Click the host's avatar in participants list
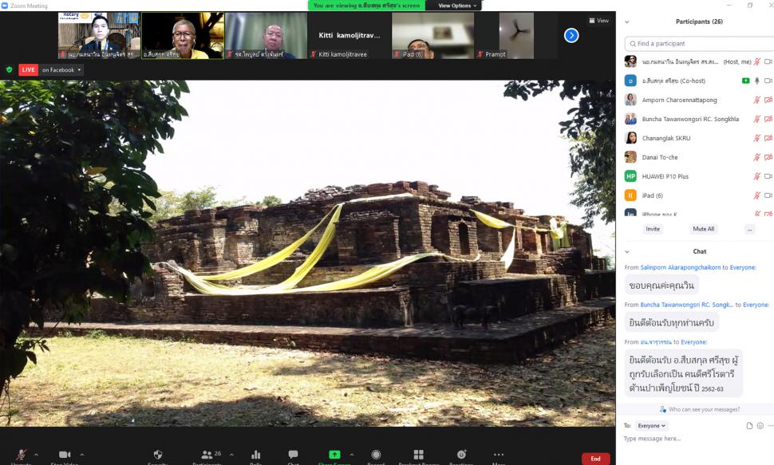Screen dimensions: 774x465 630,61
